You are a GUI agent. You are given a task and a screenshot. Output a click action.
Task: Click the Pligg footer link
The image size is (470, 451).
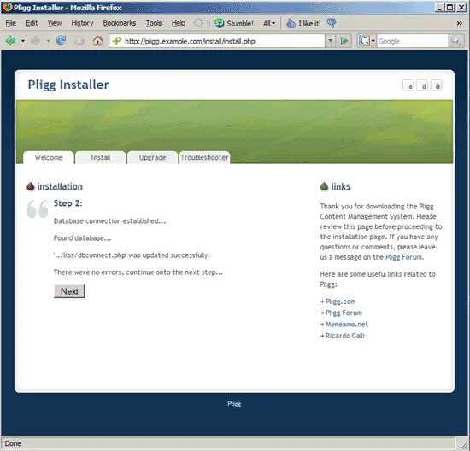click(x=234, y=404)
